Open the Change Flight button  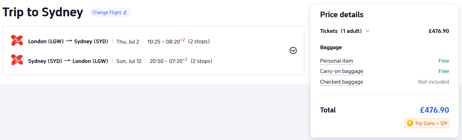point(110,13)
